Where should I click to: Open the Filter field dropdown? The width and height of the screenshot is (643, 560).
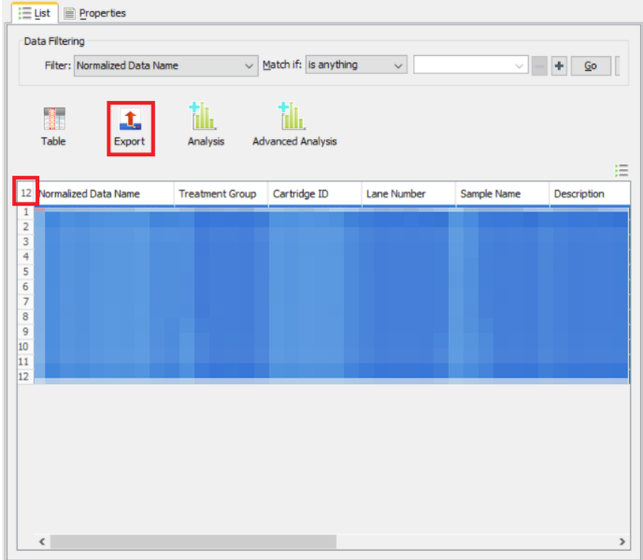coord(166,65)
